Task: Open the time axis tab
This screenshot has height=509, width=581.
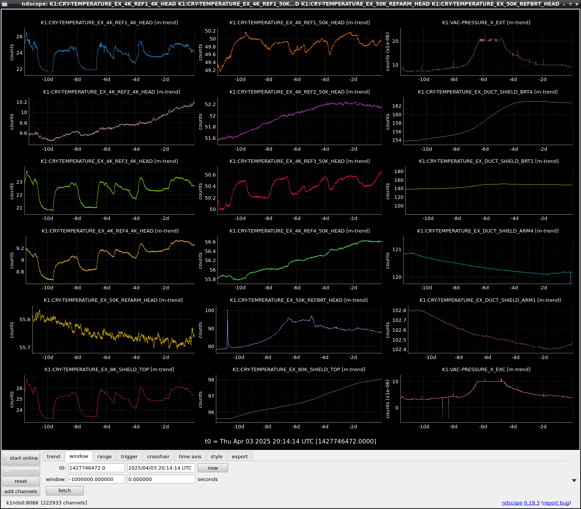Action: [190, 456]
